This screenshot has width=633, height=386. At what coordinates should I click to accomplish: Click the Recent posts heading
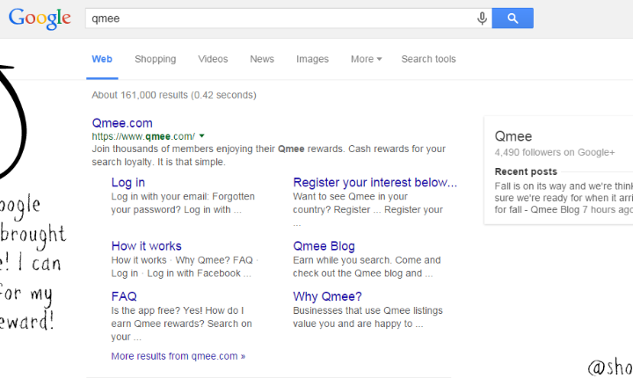tap(526, 171)
